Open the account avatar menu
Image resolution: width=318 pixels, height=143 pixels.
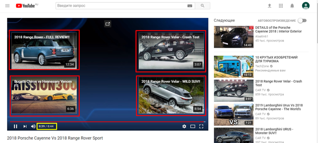[x=306, y=6]
